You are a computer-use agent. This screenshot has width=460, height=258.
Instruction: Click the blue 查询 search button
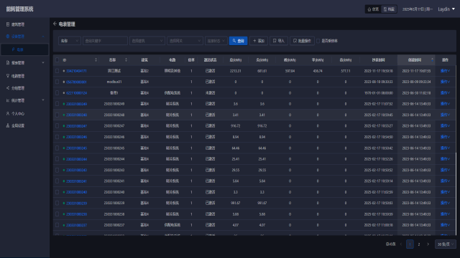238,41
